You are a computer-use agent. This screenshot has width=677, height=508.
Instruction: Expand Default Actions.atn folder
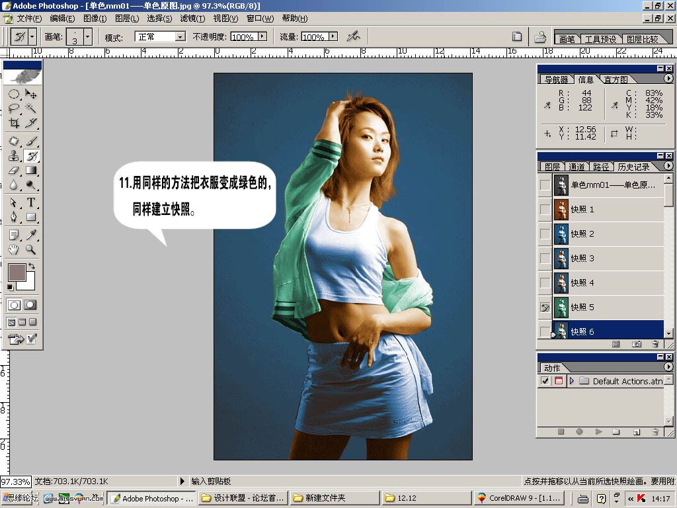click(x=572, y=381)
